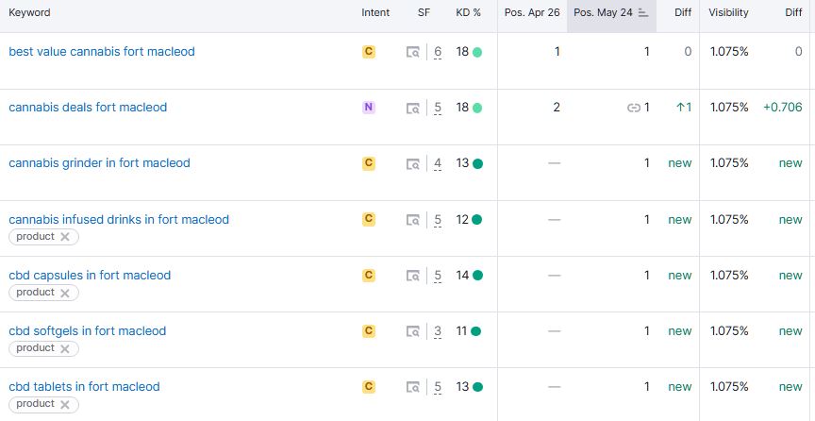Click SERP icon for cannabis grinder row
Viewport: 815px width, 421px height.
point(413,164)
